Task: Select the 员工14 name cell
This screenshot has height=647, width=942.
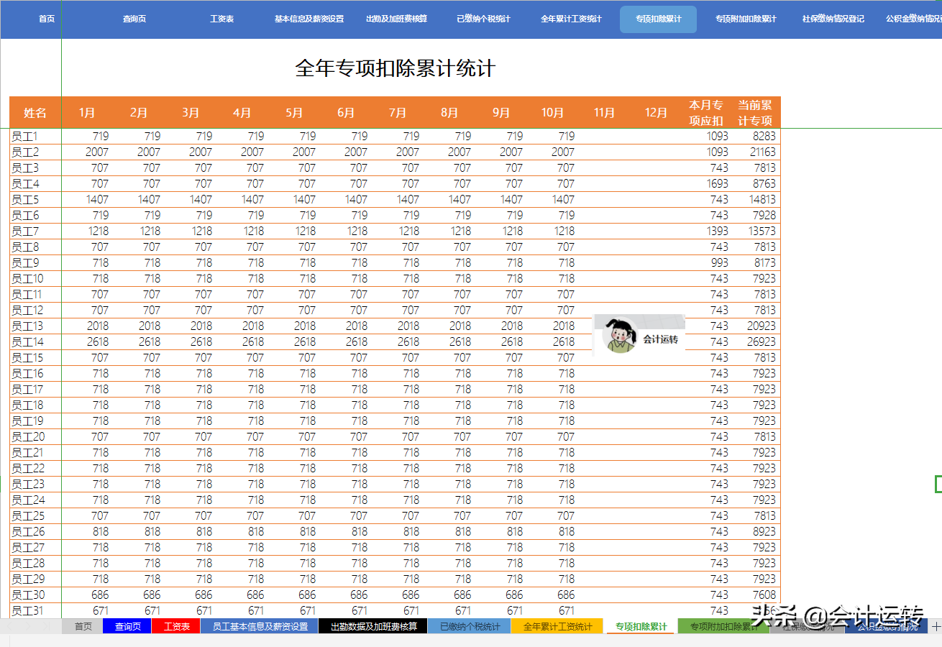Action: point(35,341)
